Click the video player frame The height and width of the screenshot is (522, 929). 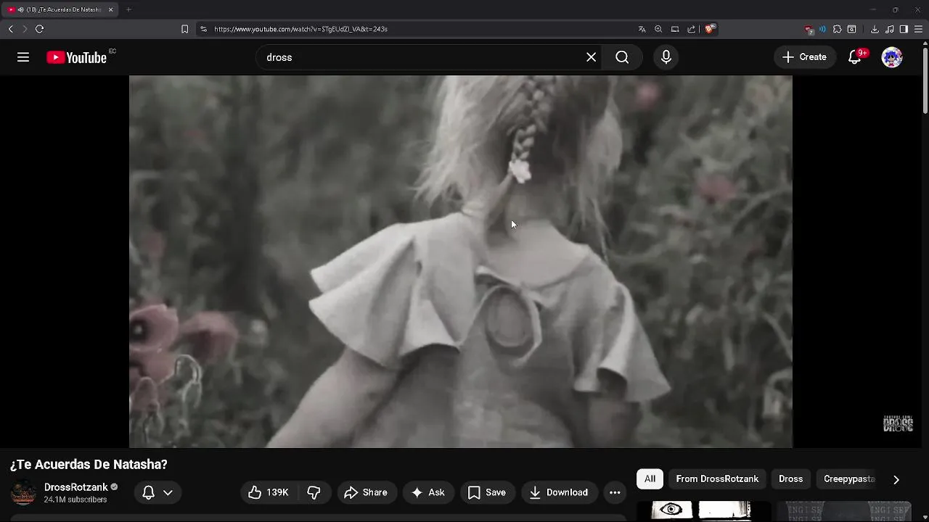point(461,261)
